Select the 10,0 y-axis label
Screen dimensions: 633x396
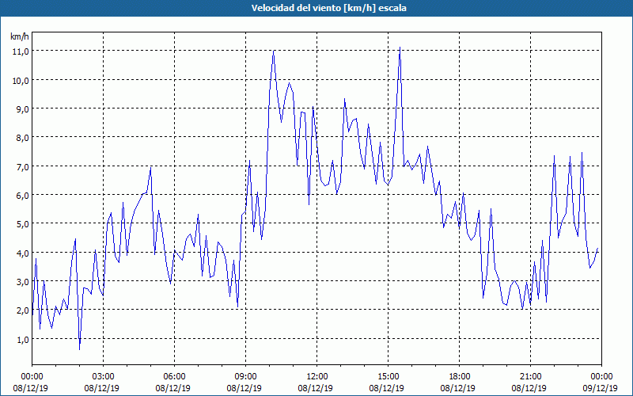pos(21,80)
